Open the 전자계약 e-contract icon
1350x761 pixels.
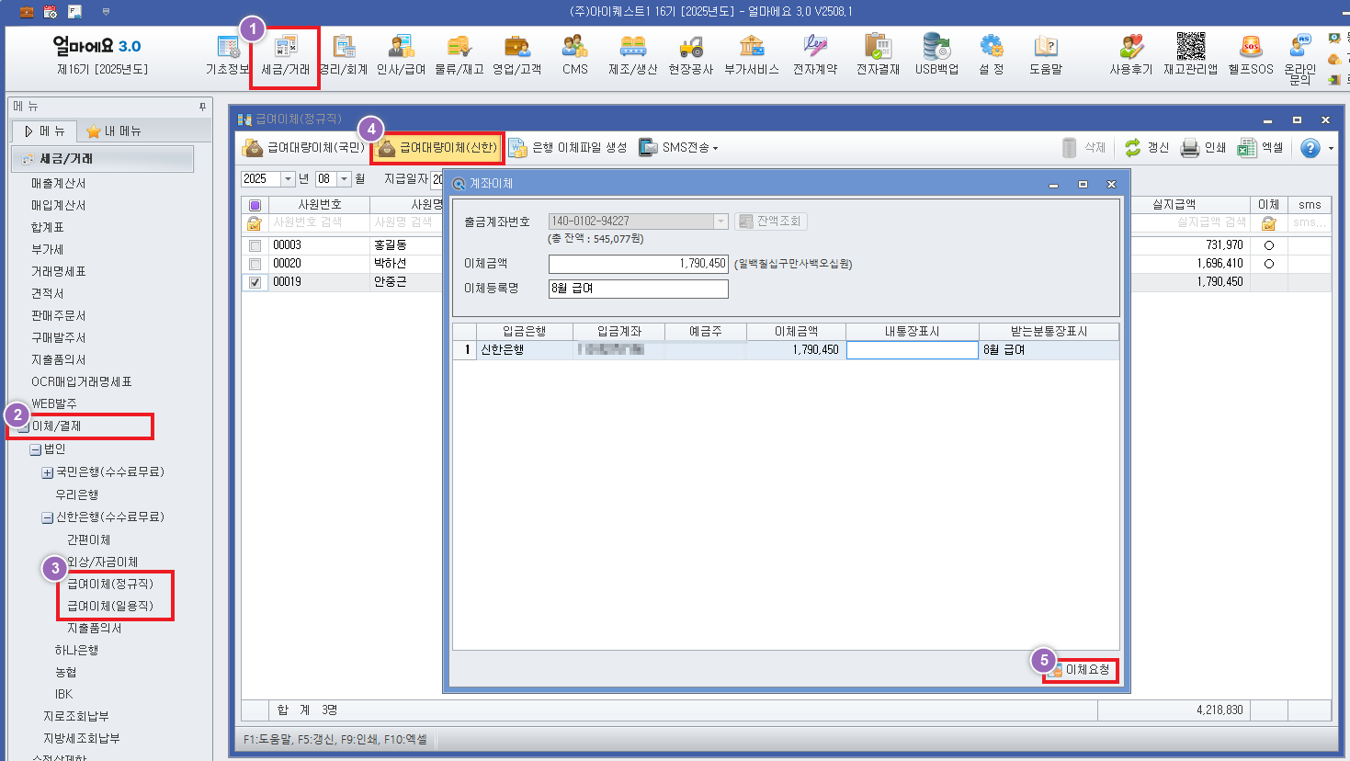point(814,54)
